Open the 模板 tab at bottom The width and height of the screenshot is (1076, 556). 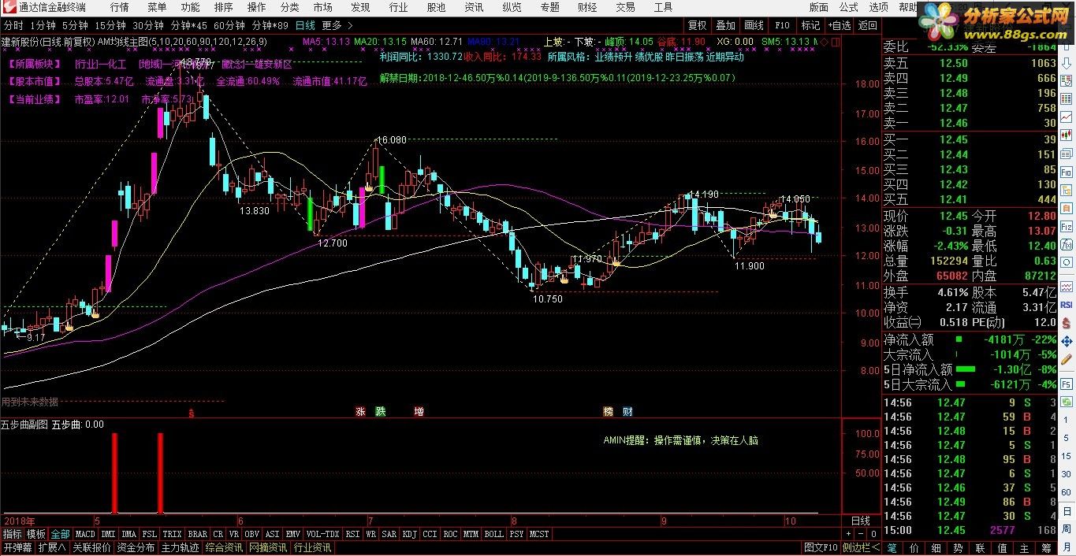pyautogui.click(x=36, y=534)
